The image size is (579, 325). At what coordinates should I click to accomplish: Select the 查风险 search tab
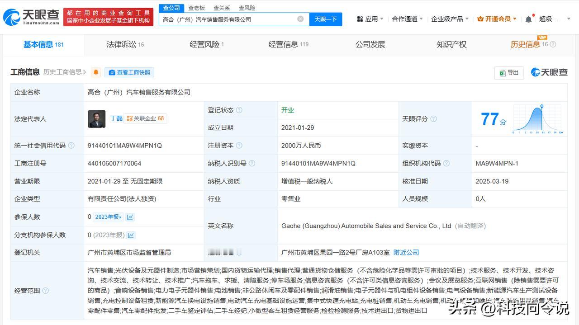pyautogui.click(x=247, y=8)
